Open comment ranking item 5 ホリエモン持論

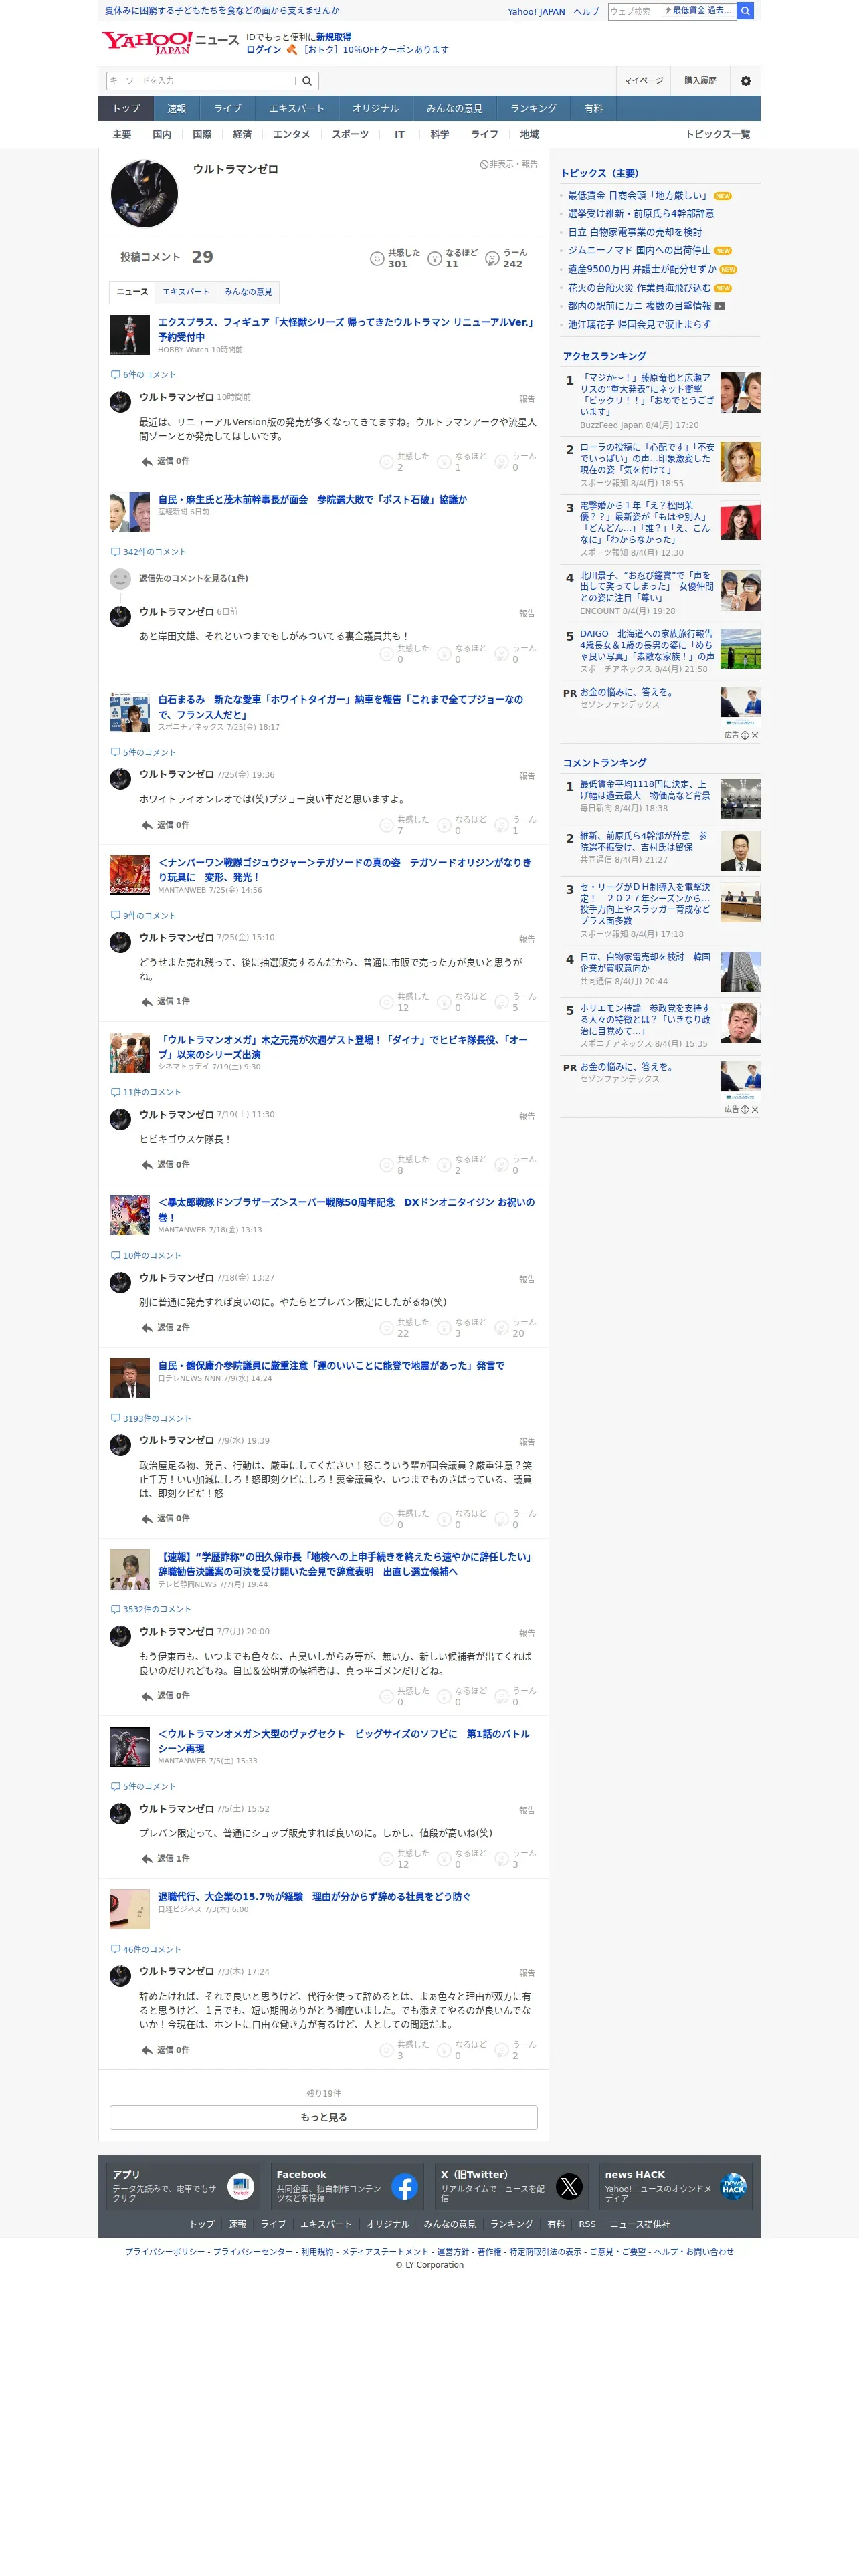[646, 1020]
